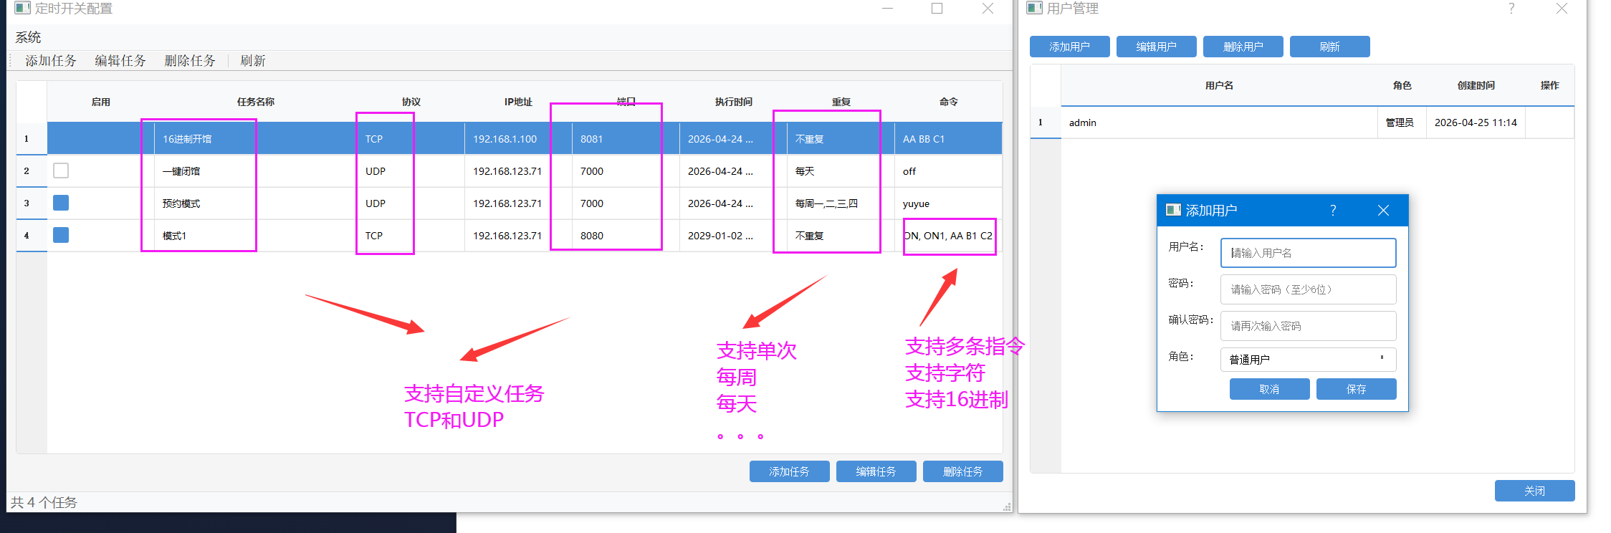Select task name cell 模式1
The image size is (1611, 533).
pyautogui.click(x=256, y=236)
